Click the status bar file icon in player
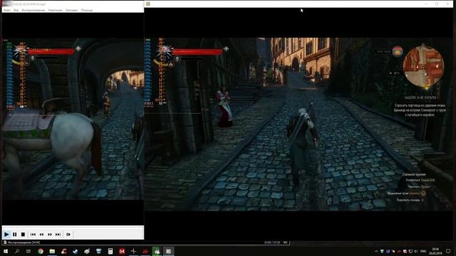 (x=5, y=242)
